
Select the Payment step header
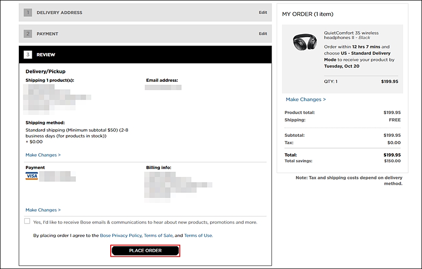[x=145, y=34]
